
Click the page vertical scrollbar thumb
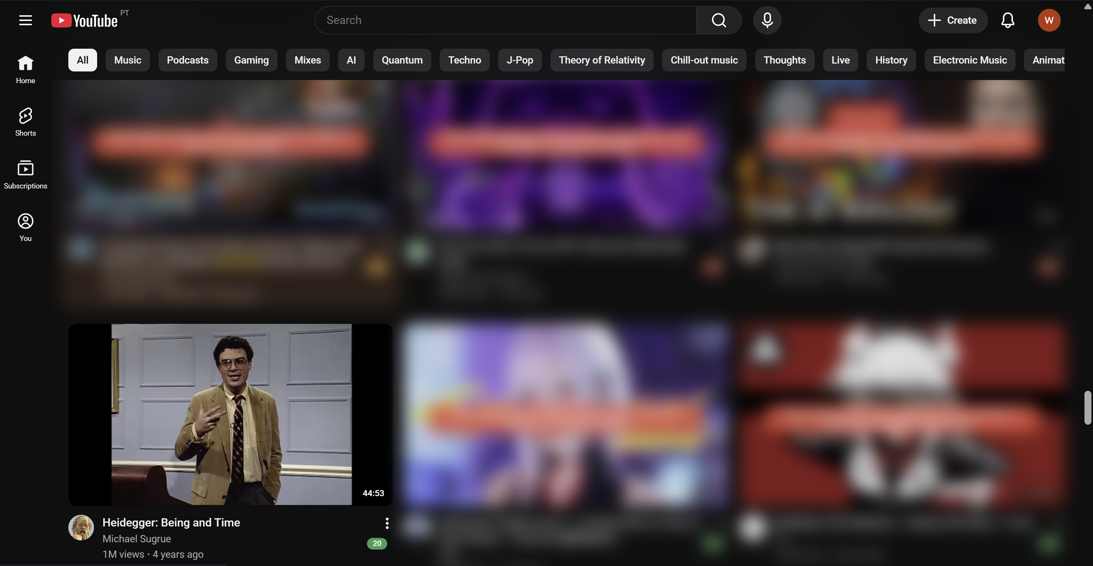coord(1087,407)
